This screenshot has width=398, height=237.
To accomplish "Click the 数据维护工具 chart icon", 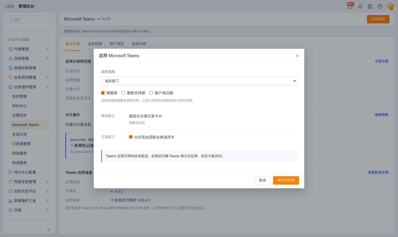I will coord(11,201).
